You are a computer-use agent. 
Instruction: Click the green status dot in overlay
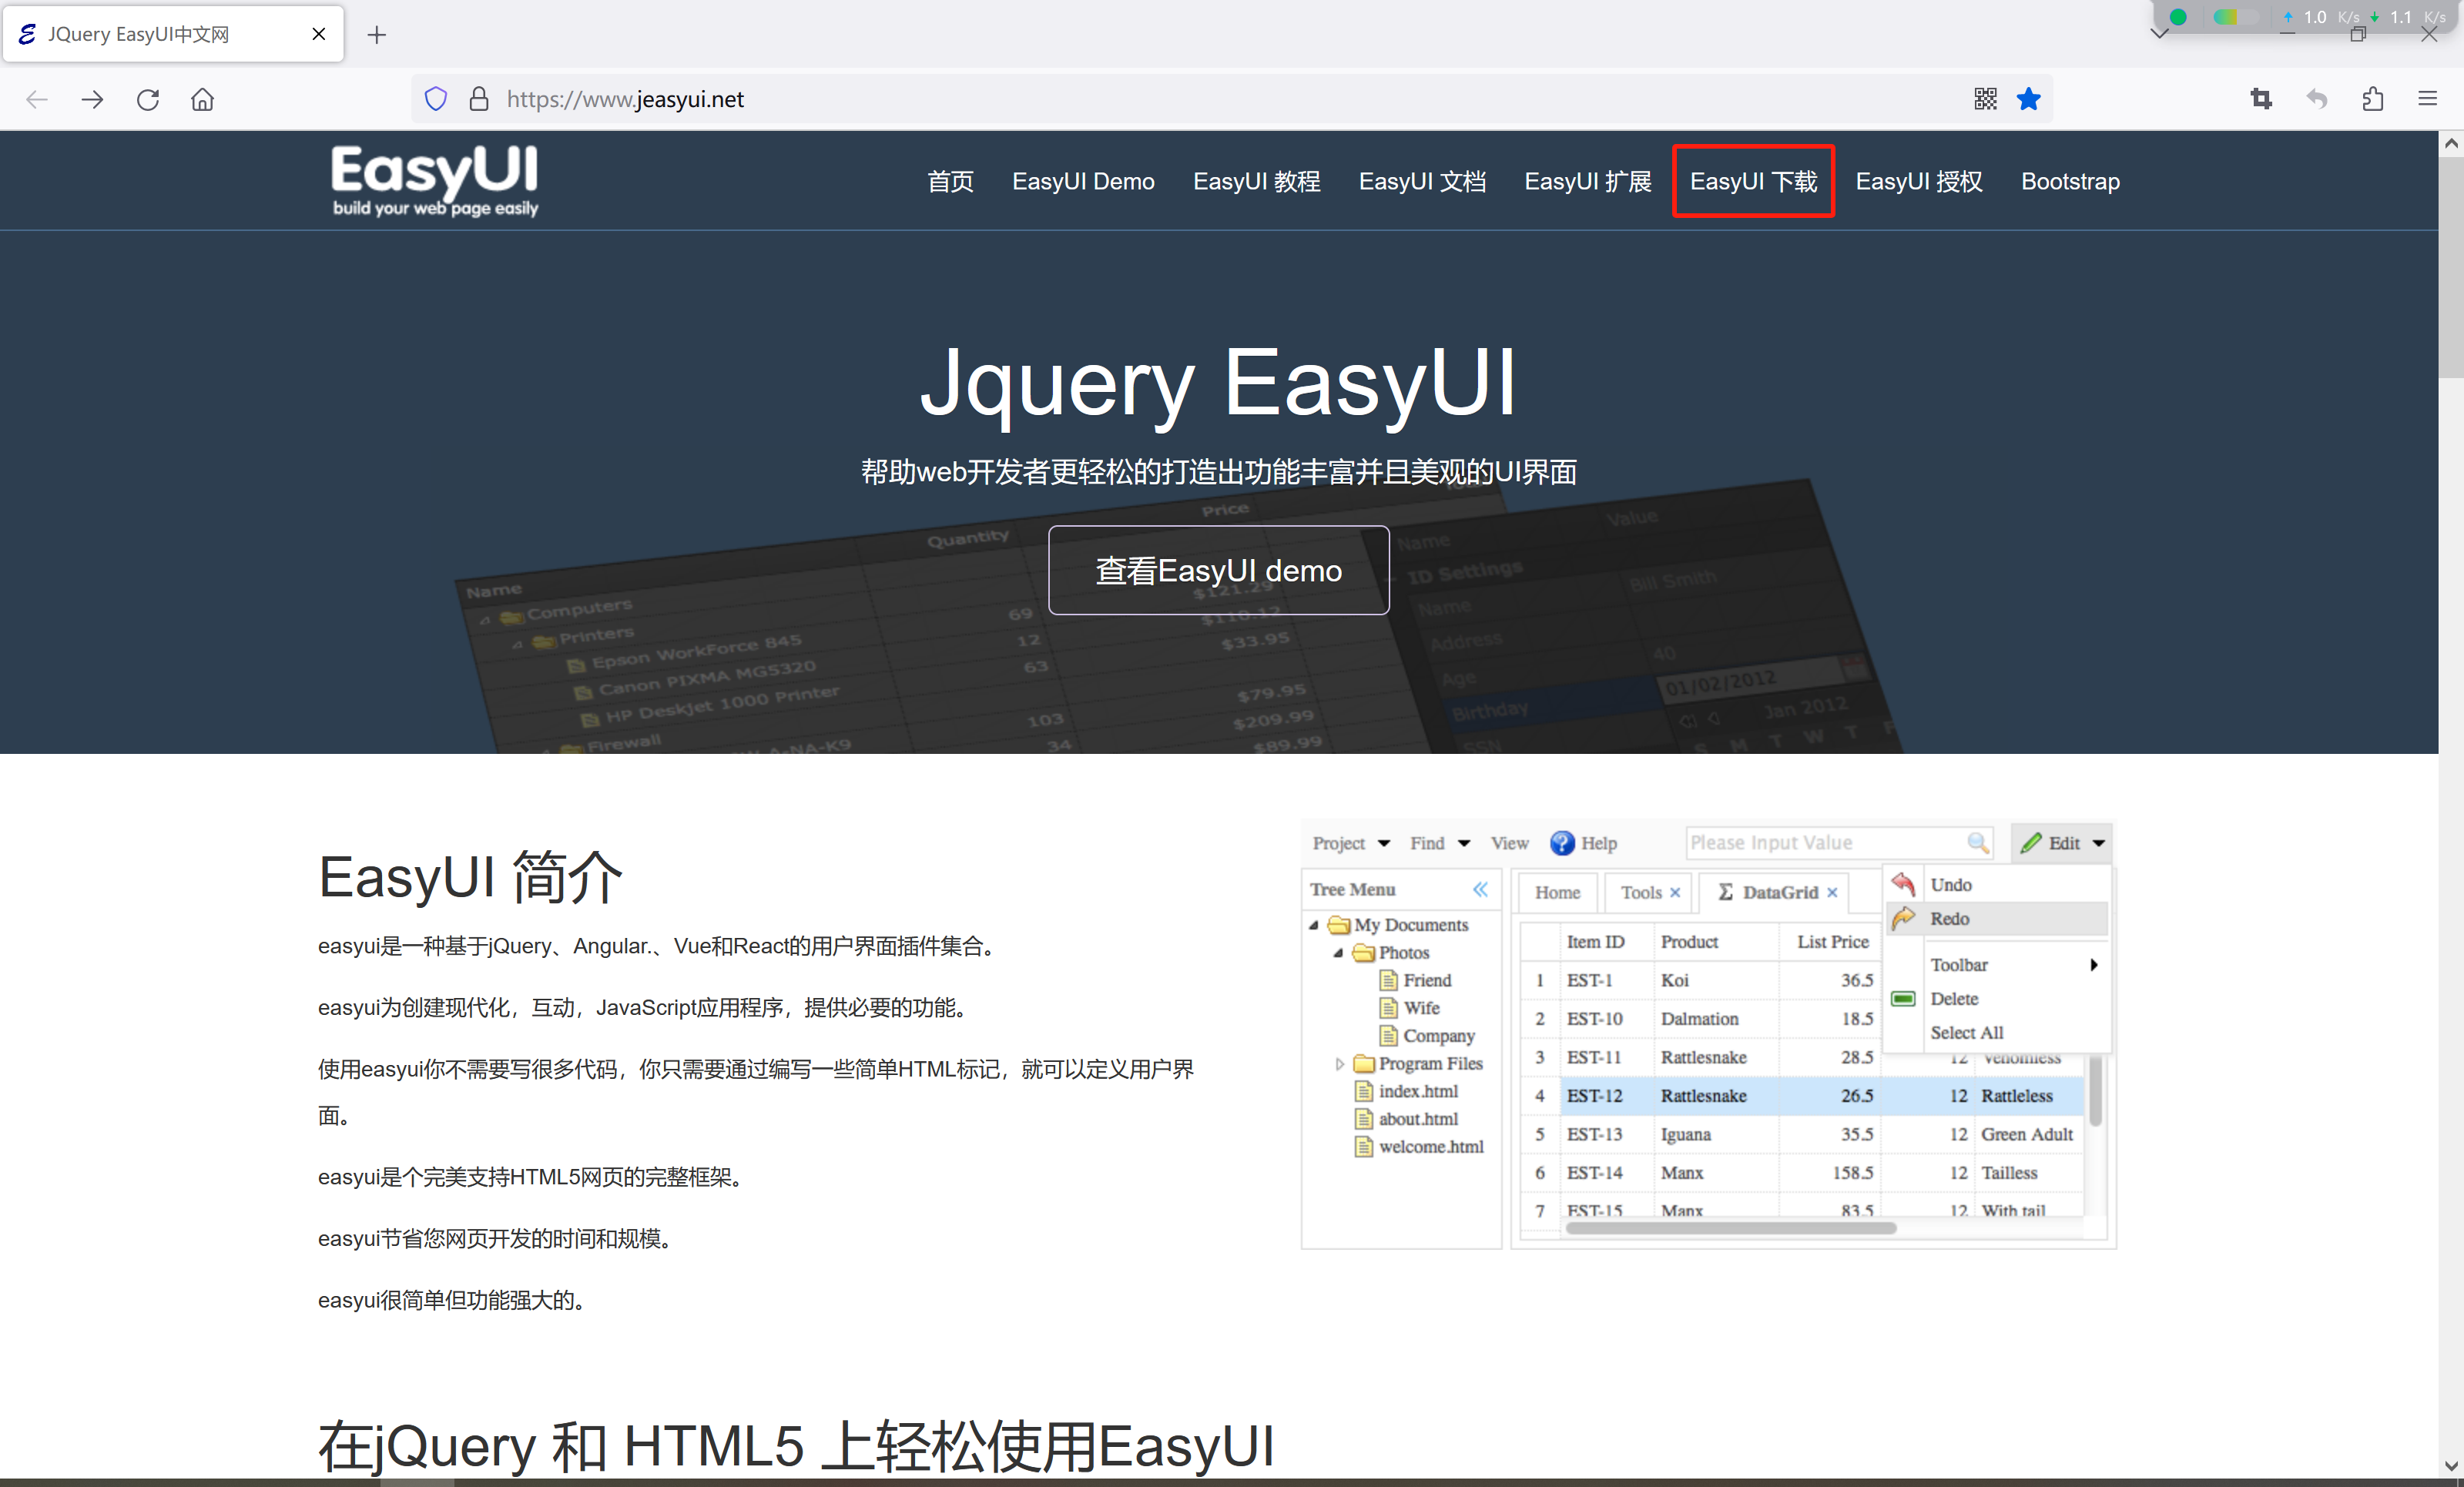(2178, 17)
